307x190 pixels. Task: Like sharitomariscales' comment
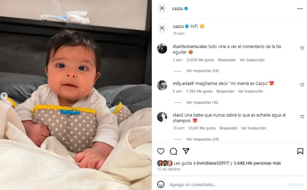tap(302, 48)
